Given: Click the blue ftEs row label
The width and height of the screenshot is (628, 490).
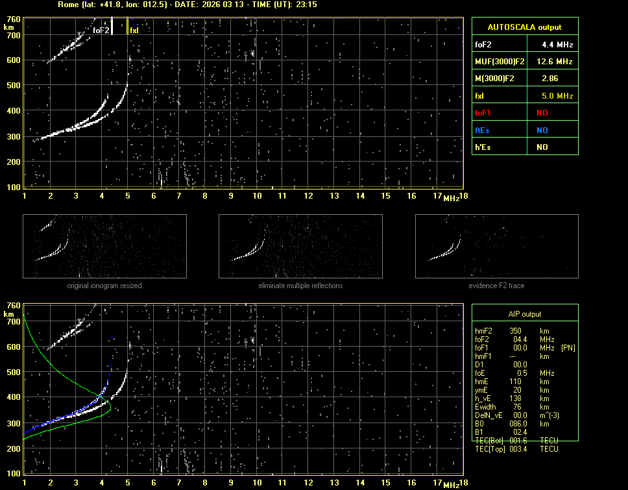Looking at the screenshot, I should (482, 130).
